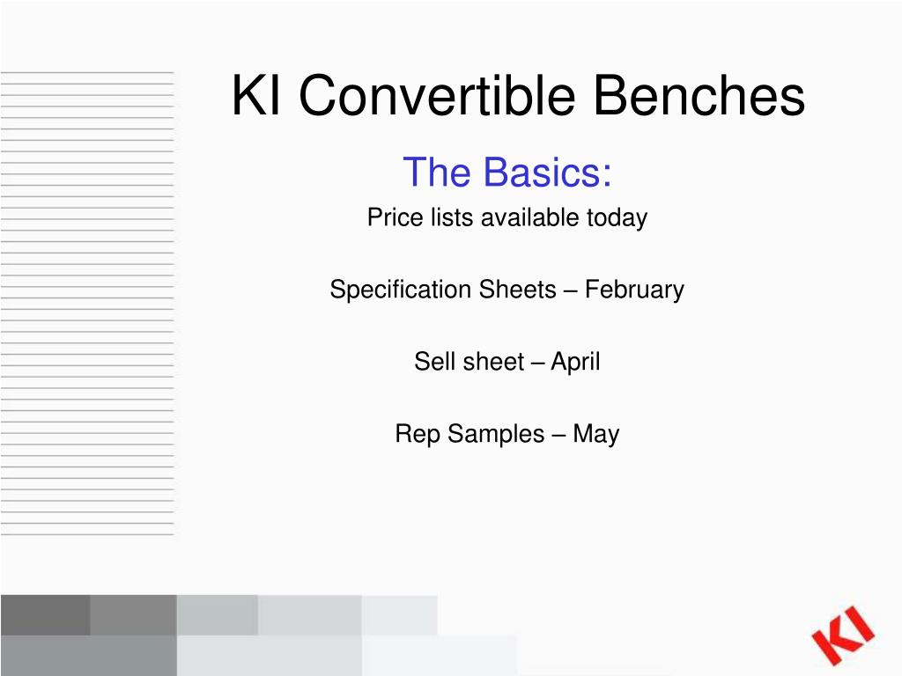
Task: Click the word "May"
Action: point(596,435)
